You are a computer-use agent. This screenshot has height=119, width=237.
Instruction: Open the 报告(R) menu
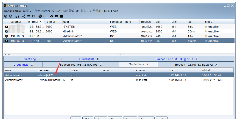pyautogui.click(x=86, y=11)
